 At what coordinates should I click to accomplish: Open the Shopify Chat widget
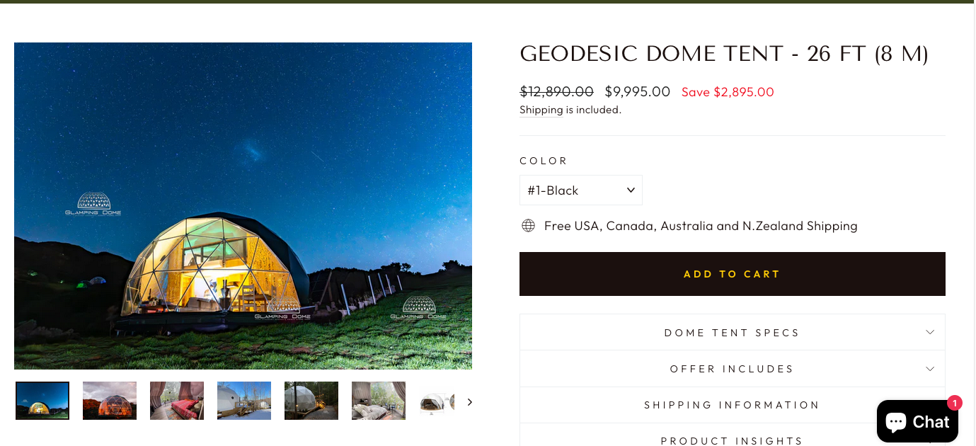click(917, 421)
